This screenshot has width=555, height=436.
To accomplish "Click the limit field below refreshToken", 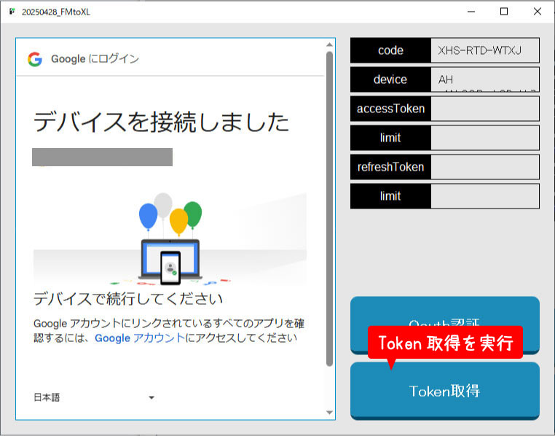I will 485,196.
